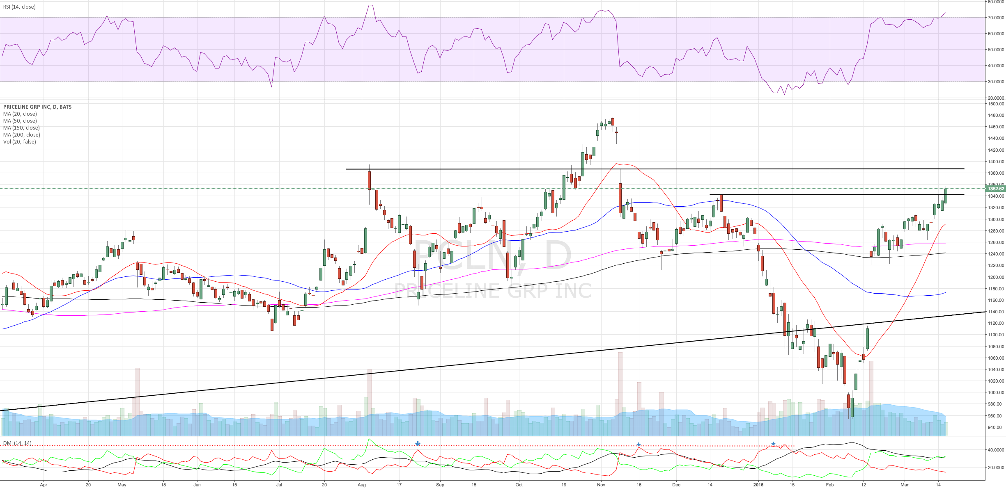The image size is (1006, 488).
Task: Select the PRICELINE GRP INC, D, BATS title
Action: pyautogui.click(x=37, y=107)
